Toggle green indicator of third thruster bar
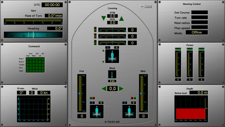Viewport: 225px width, 127px height. [95, 44]
